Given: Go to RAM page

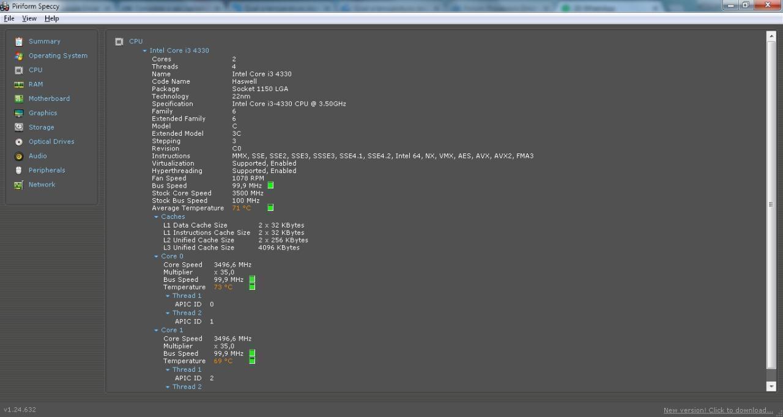Looking at the screenshot, I should point(35,84).
